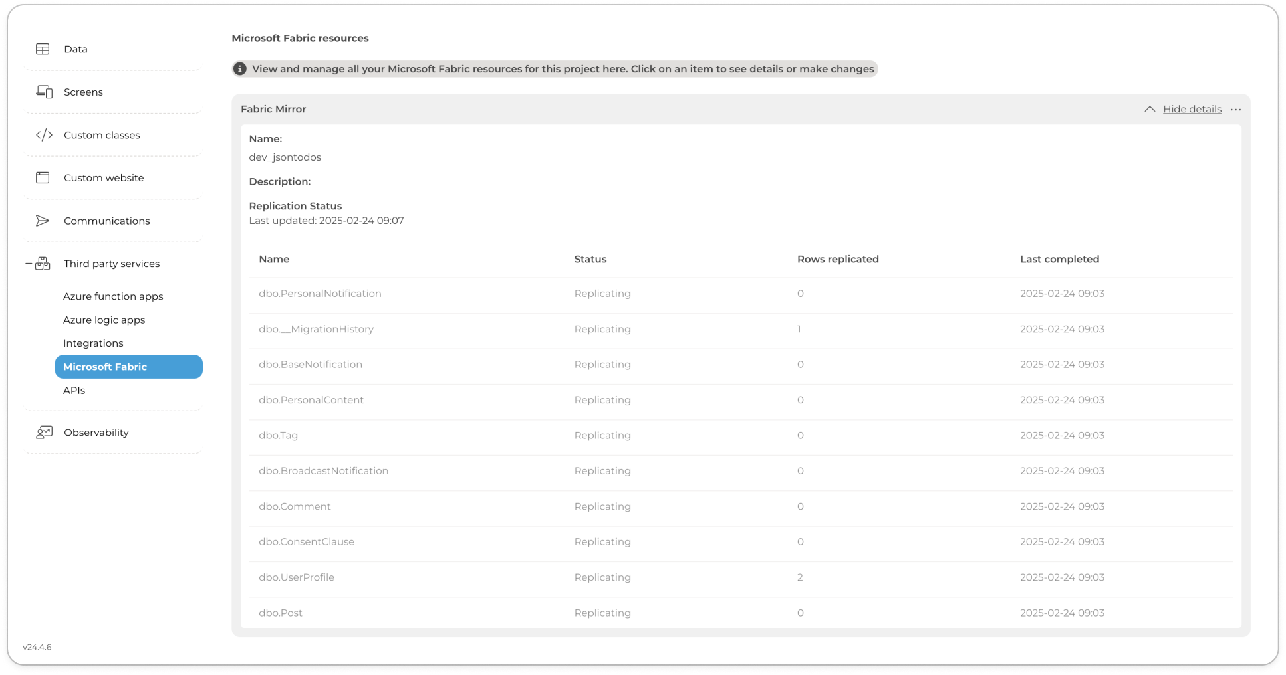Click the Custom website browser icon

click(x=43, y=177)
